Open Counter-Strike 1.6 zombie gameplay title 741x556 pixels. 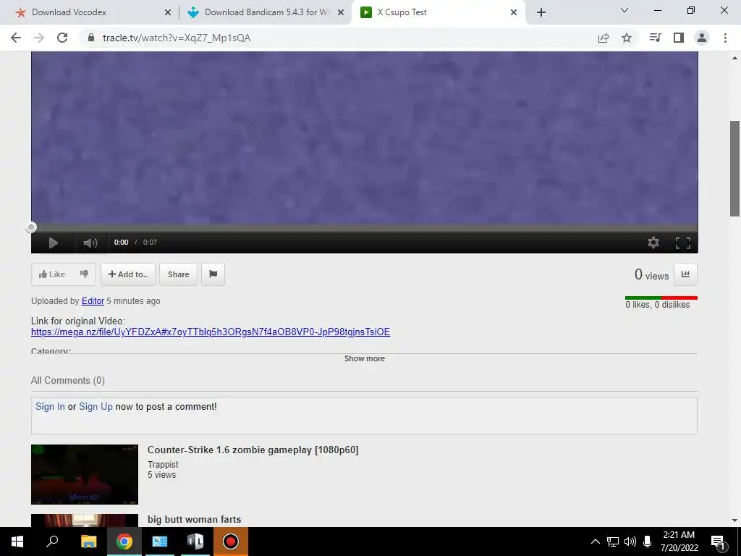pyautogui.click(x=253, y=450)
